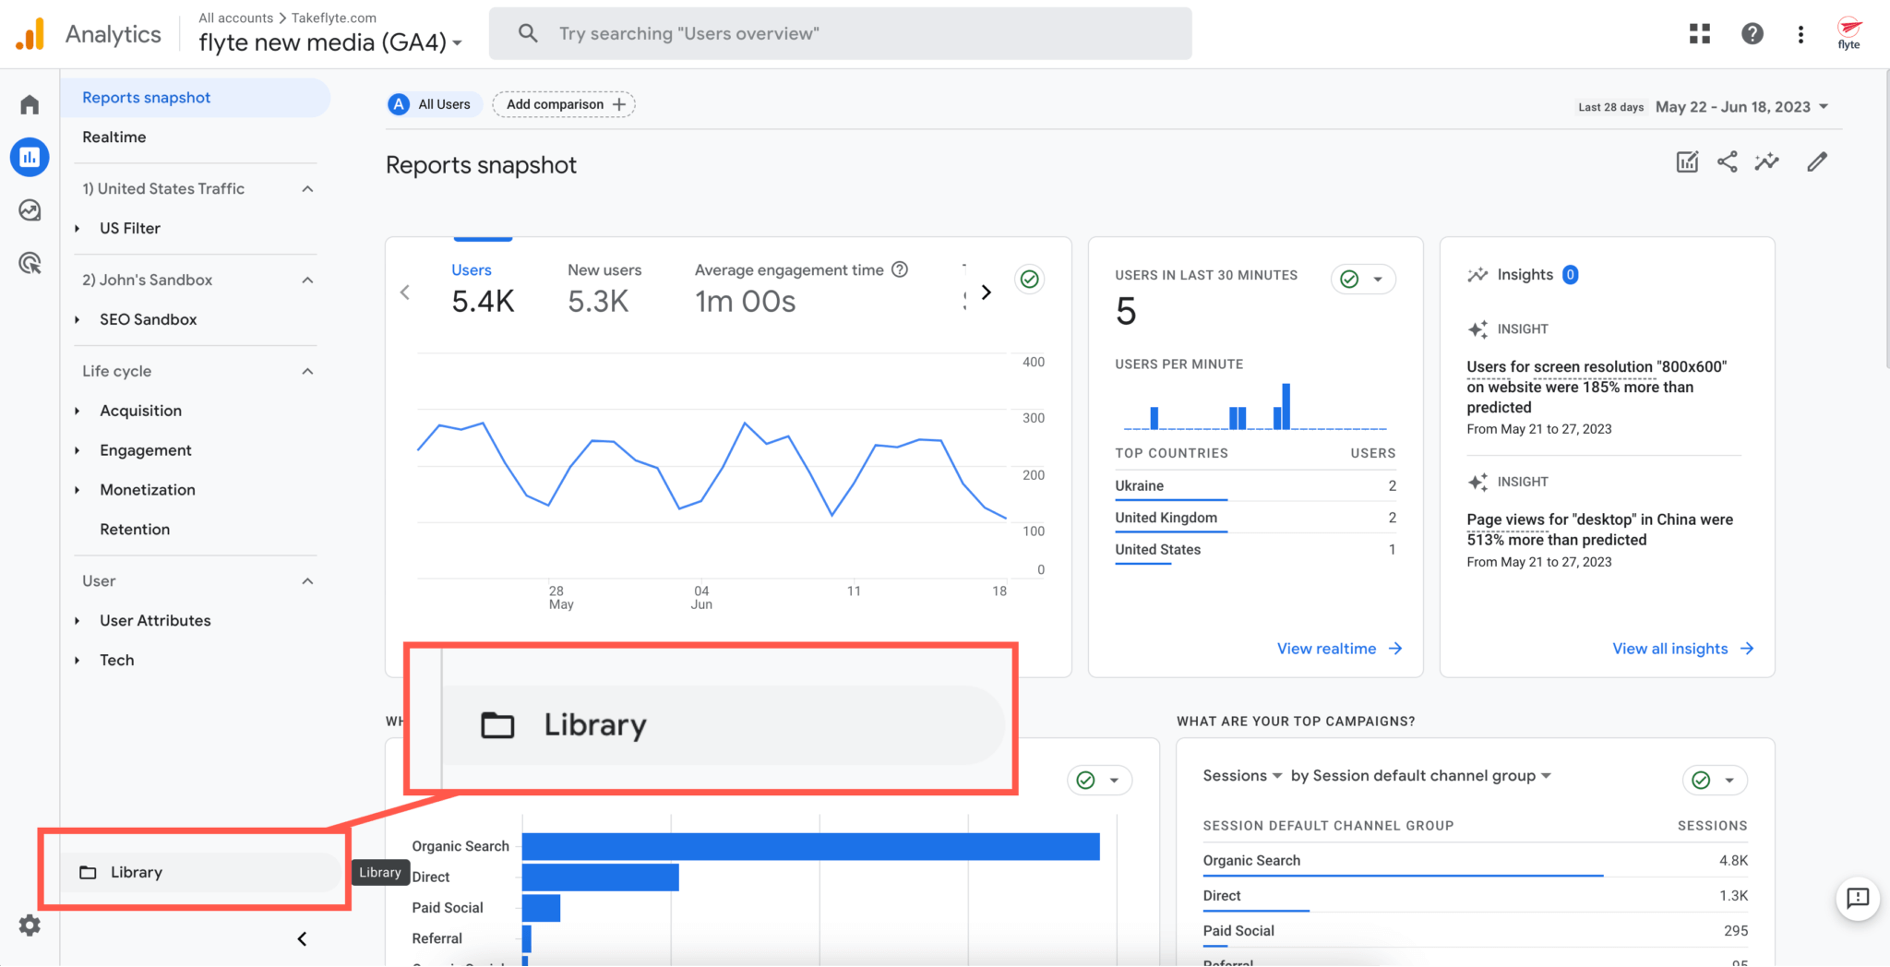1890x967 pixels.
Task: Open the Home icon in left navigation
Action: coord(29,103)
